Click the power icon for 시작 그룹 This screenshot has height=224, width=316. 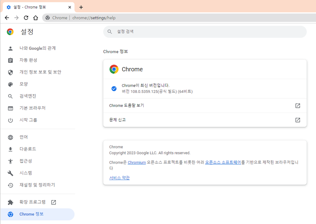click(10, 120)
